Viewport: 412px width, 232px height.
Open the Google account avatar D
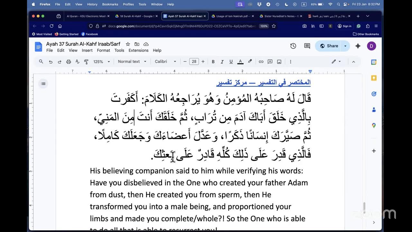(x=371, y=46)
